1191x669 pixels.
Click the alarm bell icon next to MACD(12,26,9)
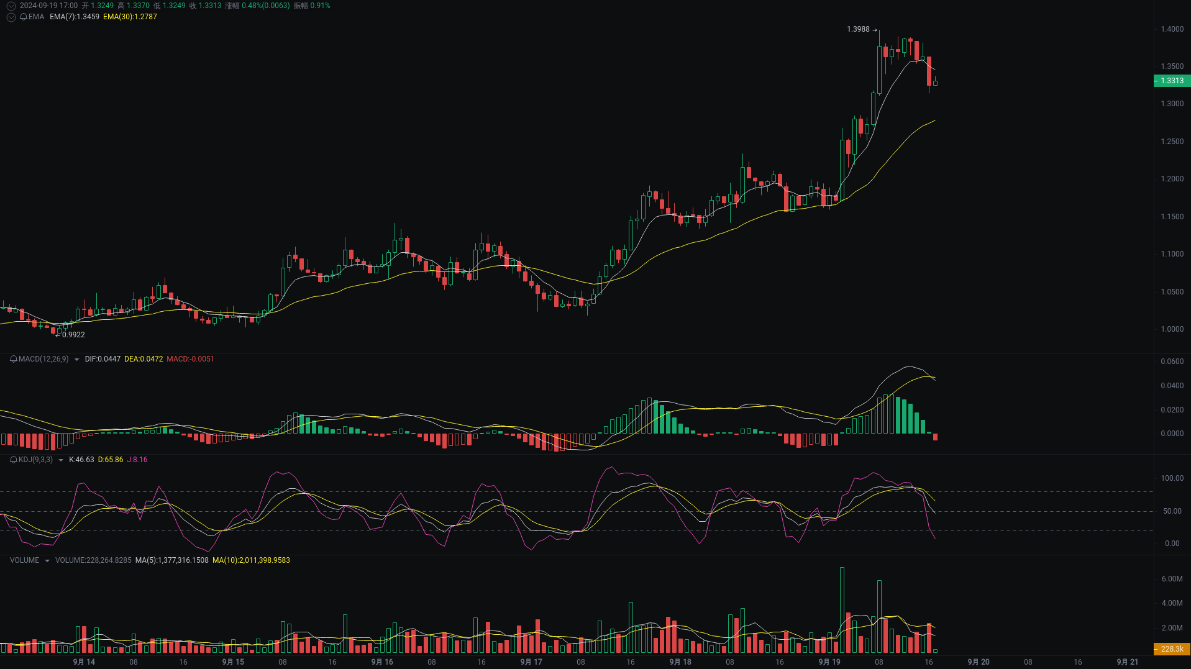tap(12, 359)
